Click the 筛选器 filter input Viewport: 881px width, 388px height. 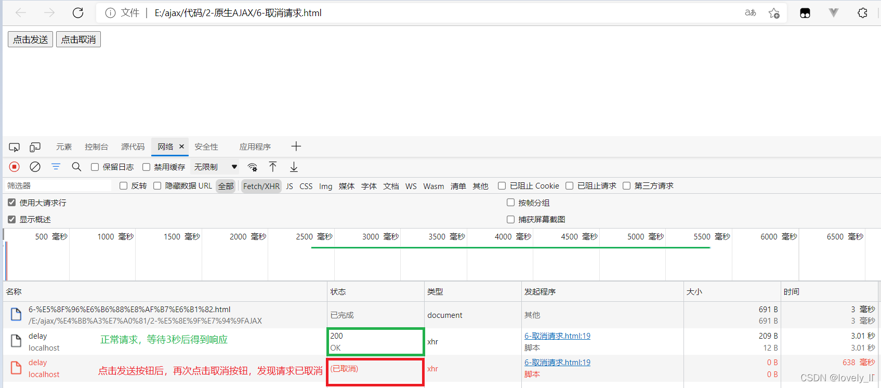(58, 185)
